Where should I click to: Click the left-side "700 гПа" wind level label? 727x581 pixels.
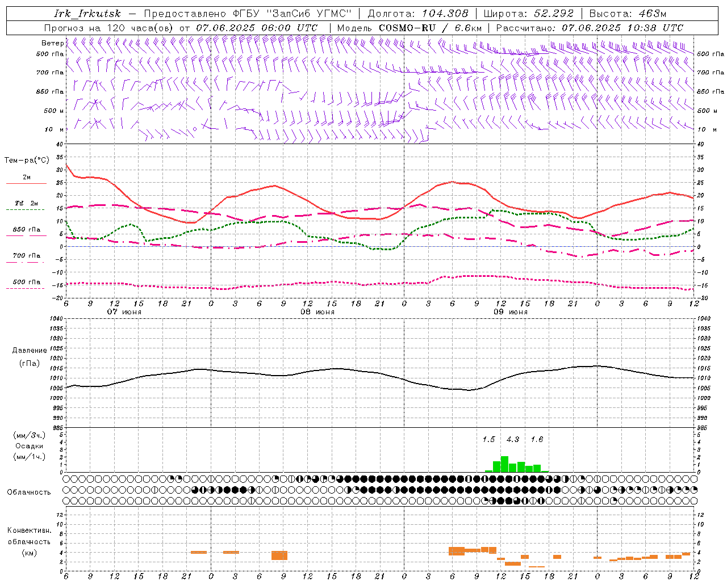coord(50,73)
